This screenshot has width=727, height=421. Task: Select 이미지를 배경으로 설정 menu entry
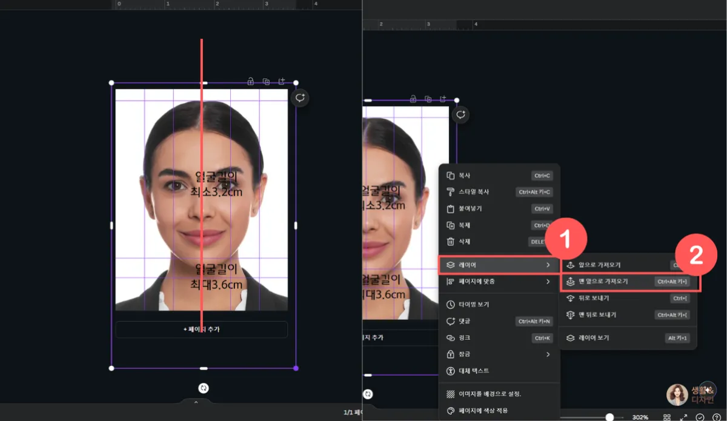(499, 394)
